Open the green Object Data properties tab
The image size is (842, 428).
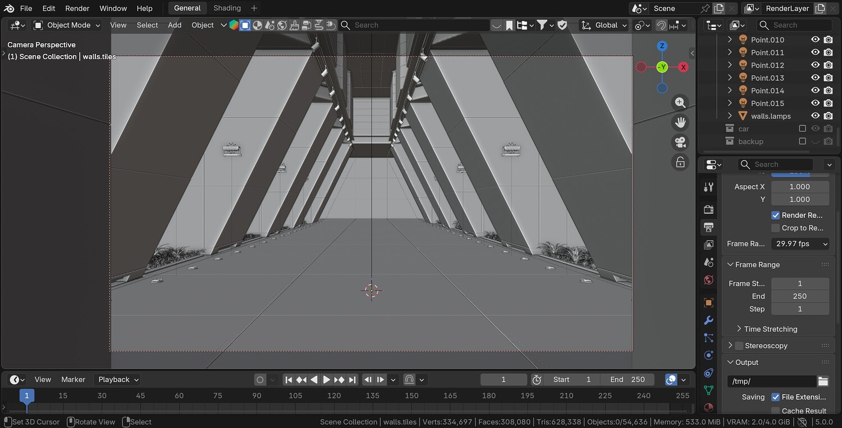tap(708, 390)
